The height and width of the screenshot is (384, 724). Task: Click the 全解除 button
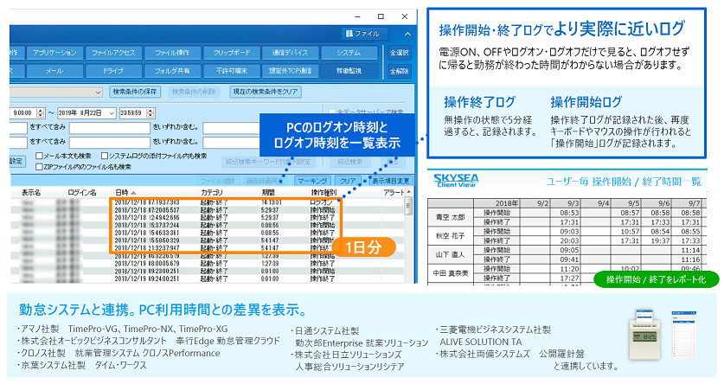click(x=400, y=71)
